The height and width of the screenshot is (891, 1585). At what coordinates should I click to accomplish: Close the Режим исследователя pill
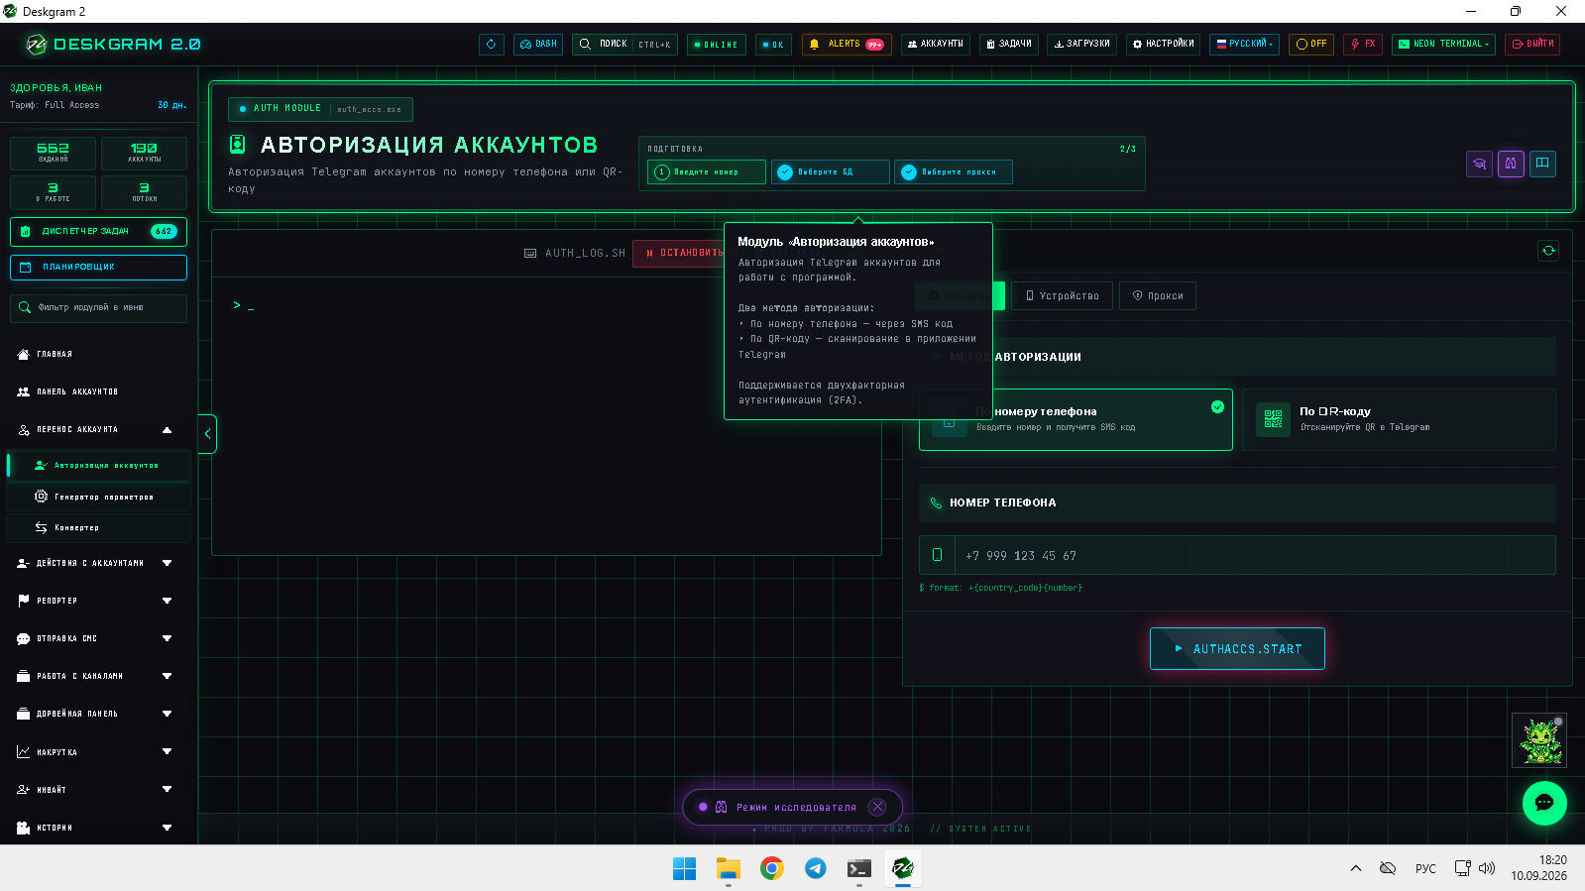coord(877,807)
